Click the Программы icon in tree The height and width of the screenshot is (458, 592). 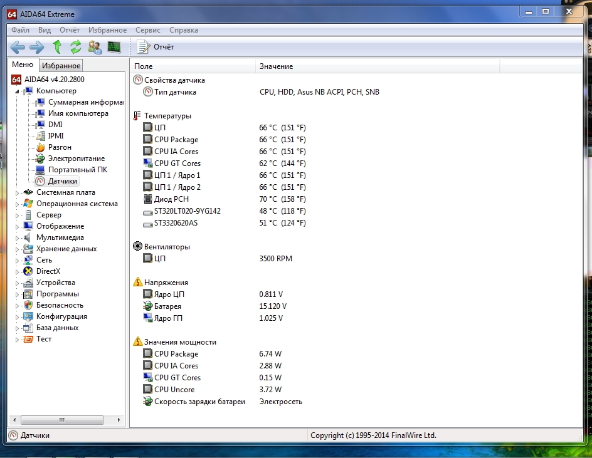click(x=28, y=294)
